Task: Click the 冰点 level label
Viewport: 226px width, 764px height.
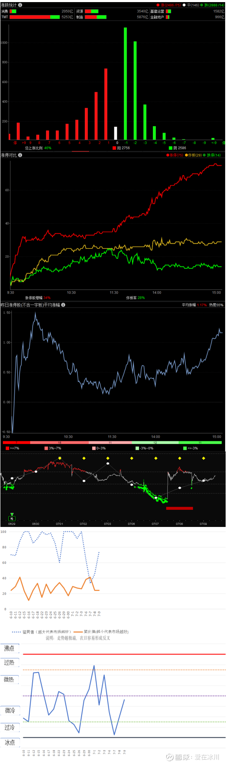Action: pos(9,742)
